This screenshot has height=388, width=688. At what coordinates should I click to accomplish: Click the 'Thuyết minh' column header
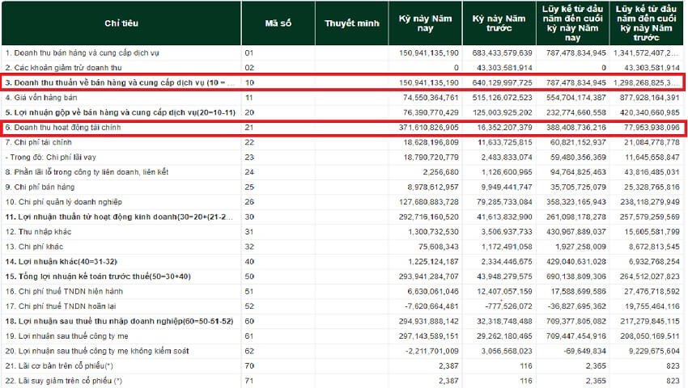click(352, 23)
